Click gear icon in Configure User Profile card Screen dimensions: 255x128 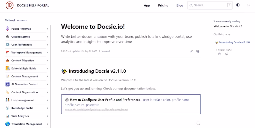67,100
